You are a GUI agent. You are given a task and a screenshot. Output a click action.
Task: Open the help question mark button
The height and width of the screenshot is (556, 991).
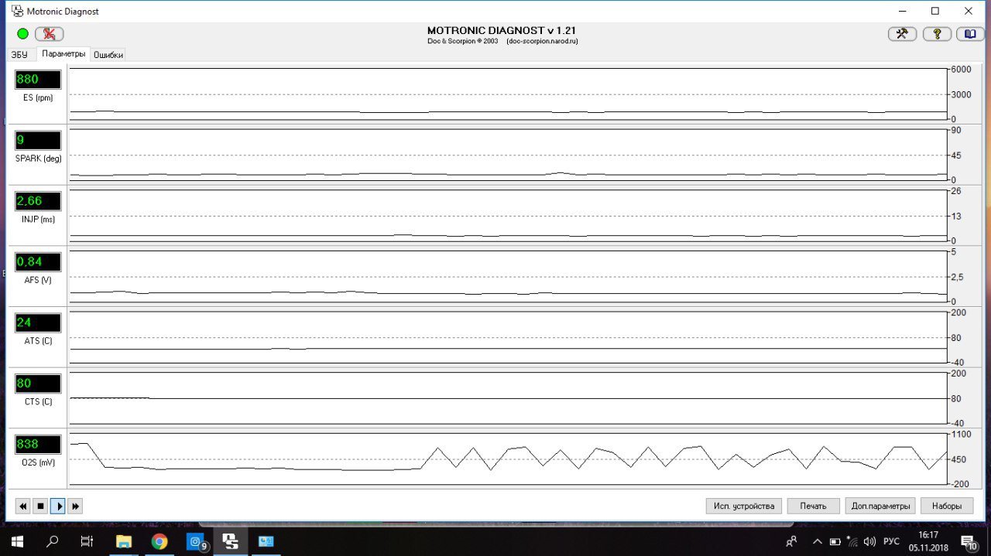pyautogui.click(x=937, y=34)
